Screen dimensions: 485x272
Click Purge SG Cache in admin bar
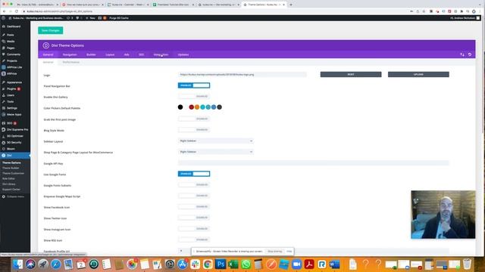coord(119,18)
